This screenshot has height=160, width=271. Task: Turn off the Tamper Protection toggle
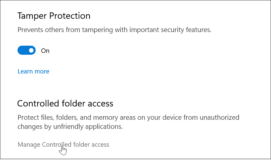coord(27,51)
